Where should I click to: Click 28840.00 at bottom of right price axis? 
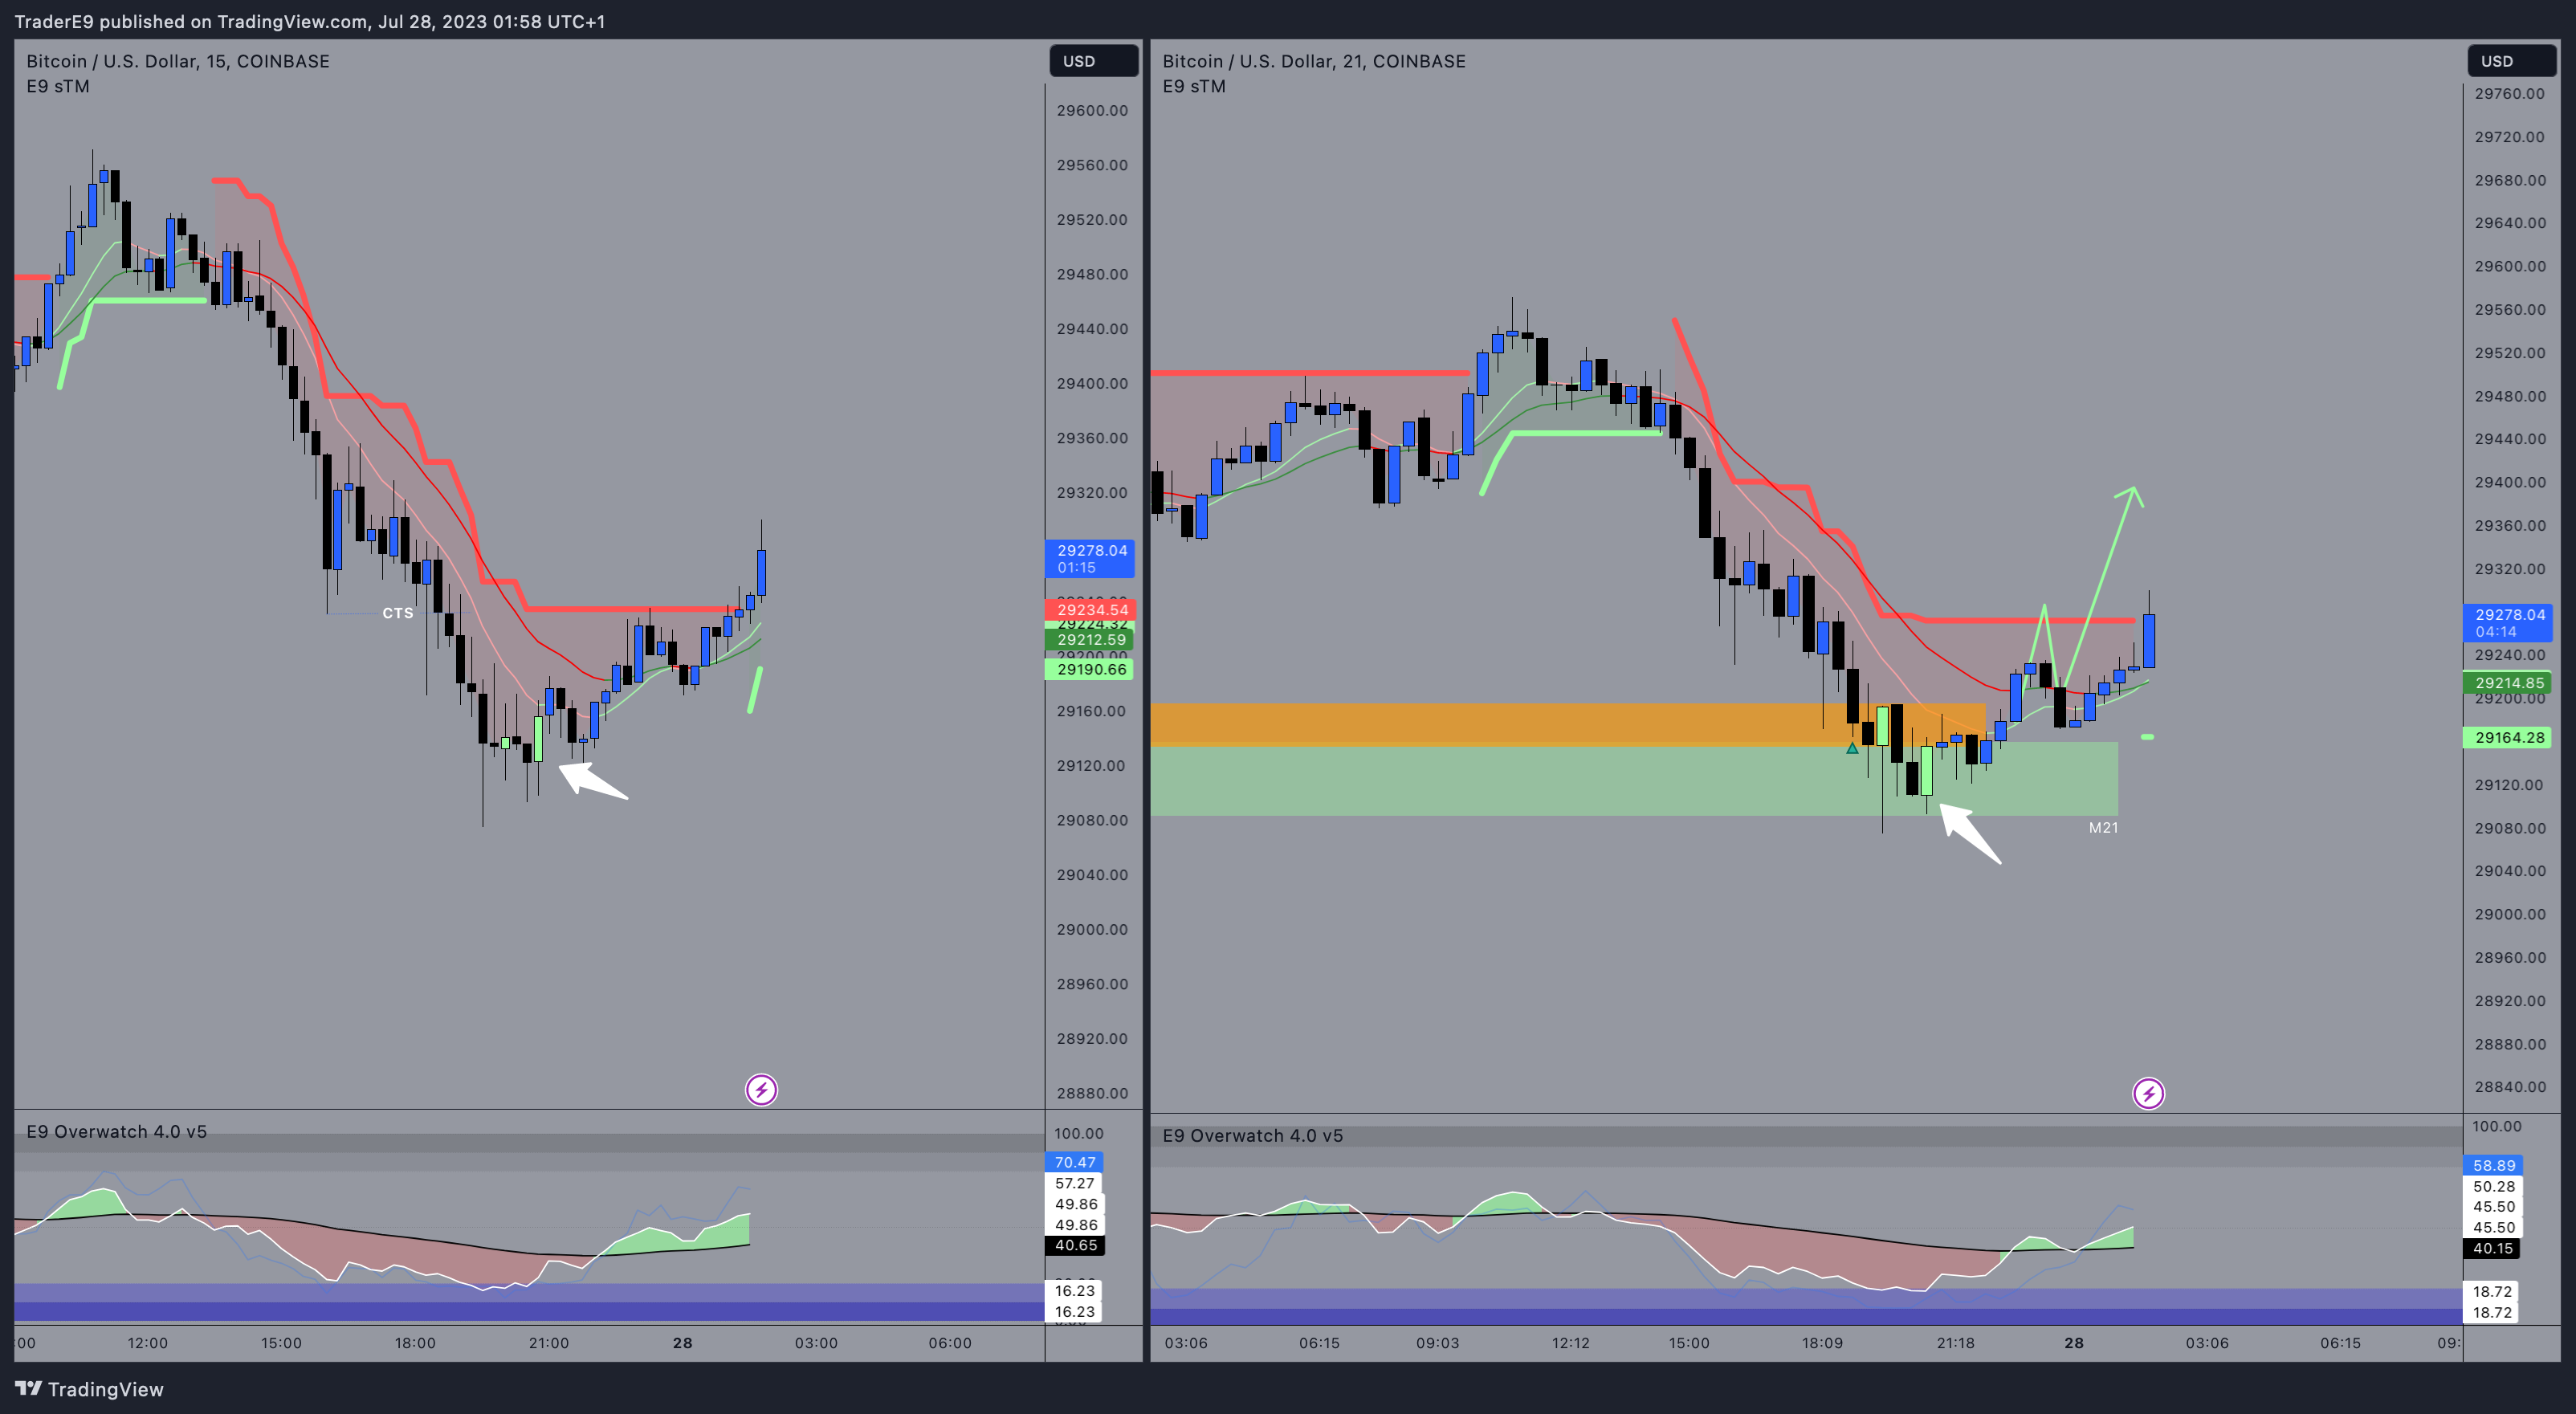pyautogui.click(x=2509, y=1086)
